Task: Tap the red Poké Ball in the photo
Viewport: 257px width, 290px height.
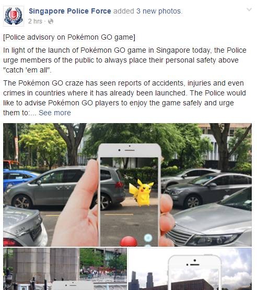Action: [129, 241]
